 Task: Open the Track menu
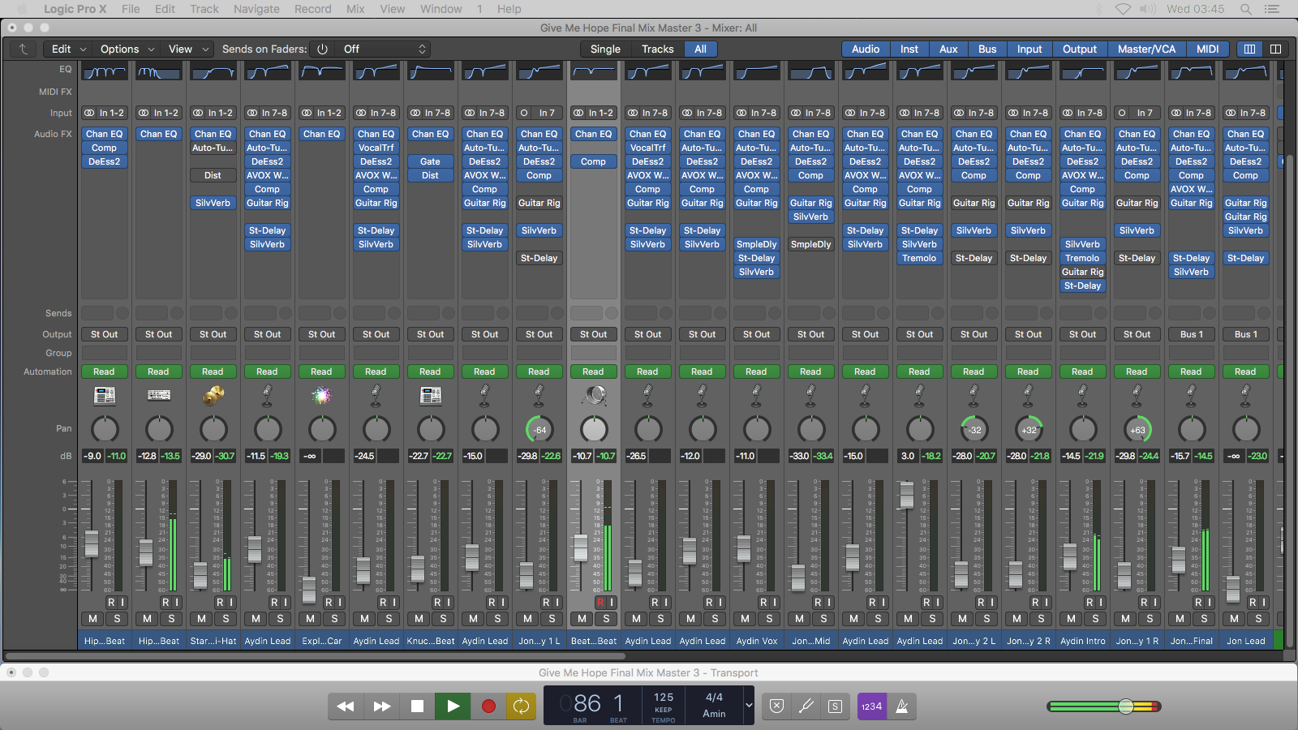[x=204, y=9]
